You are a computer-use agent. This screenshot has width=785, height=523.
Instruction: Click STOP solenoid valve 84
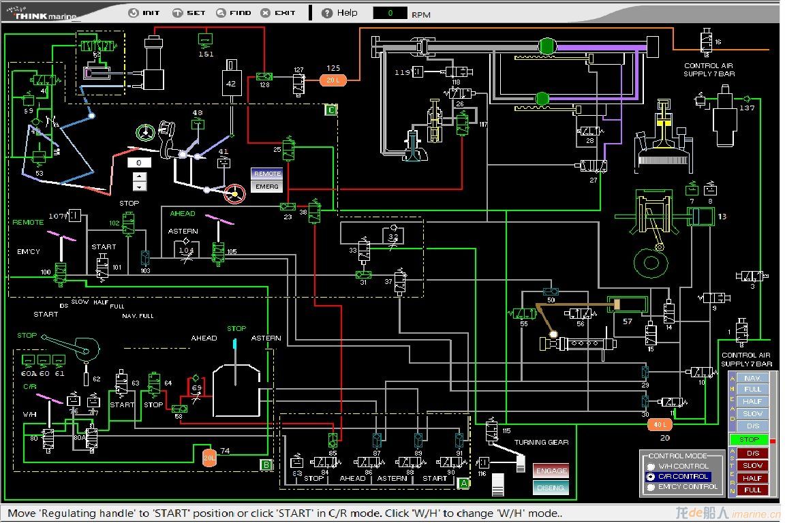(324, 462)
